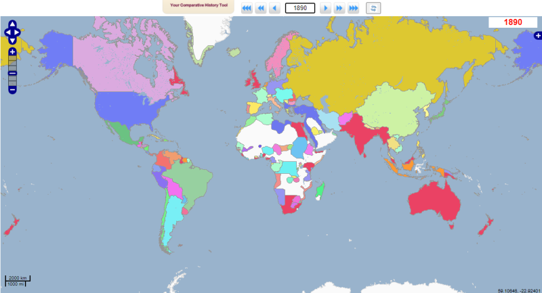
Task: Expand the layer switcher plus icon
Action: tap(538, 36)
